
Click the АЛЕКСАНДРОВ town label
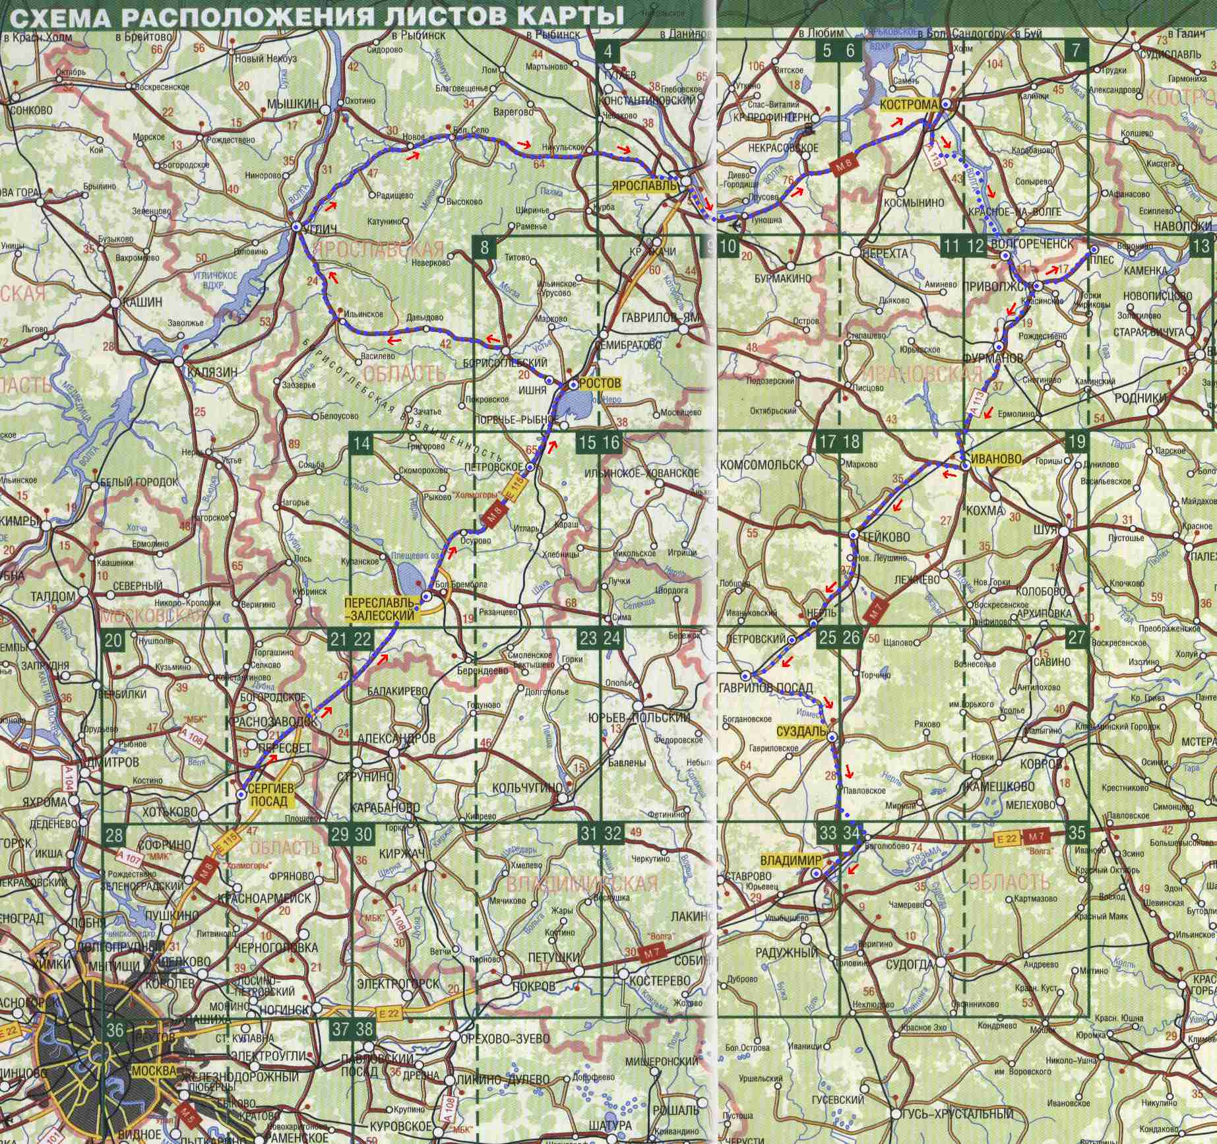[396, 738]
